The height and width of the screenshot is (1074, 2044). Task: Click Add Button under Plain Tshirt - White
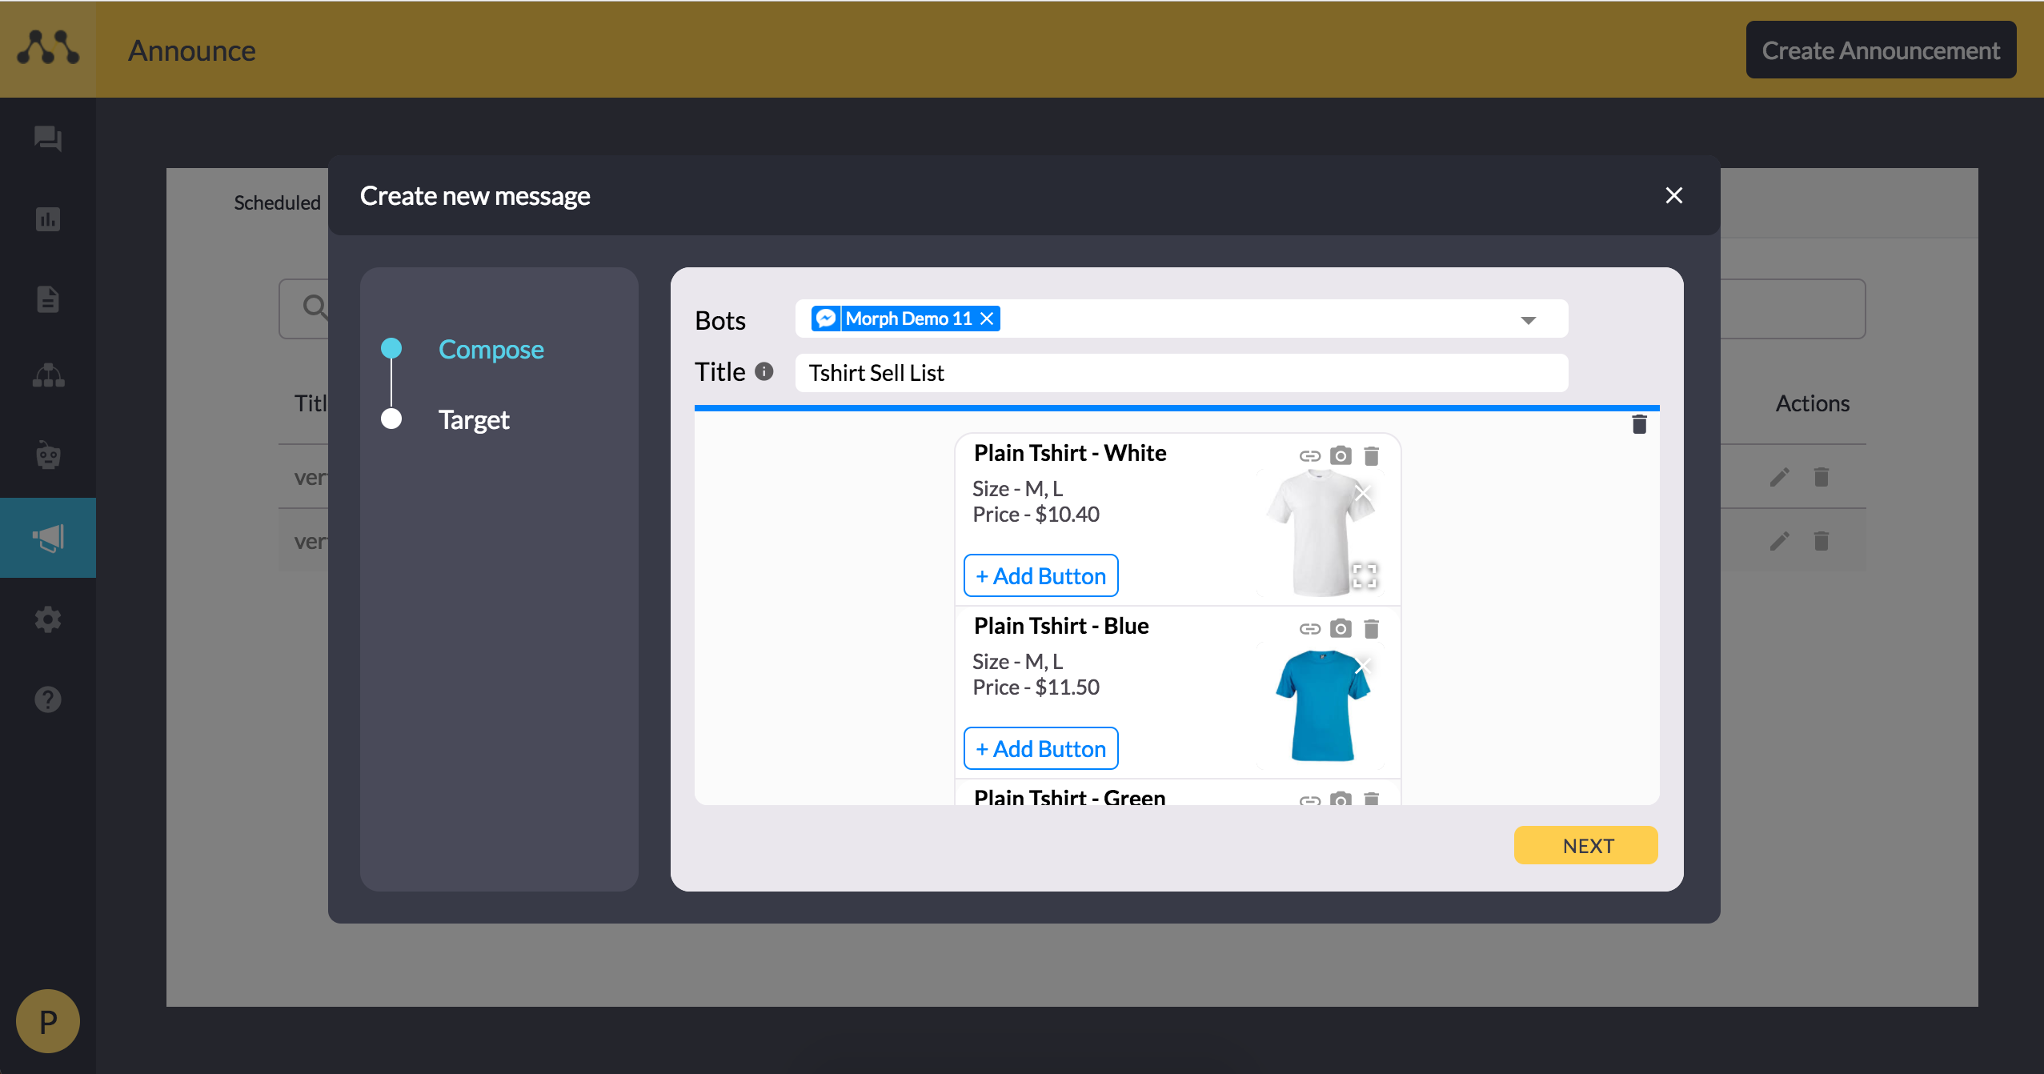(x=1040, y=576)
